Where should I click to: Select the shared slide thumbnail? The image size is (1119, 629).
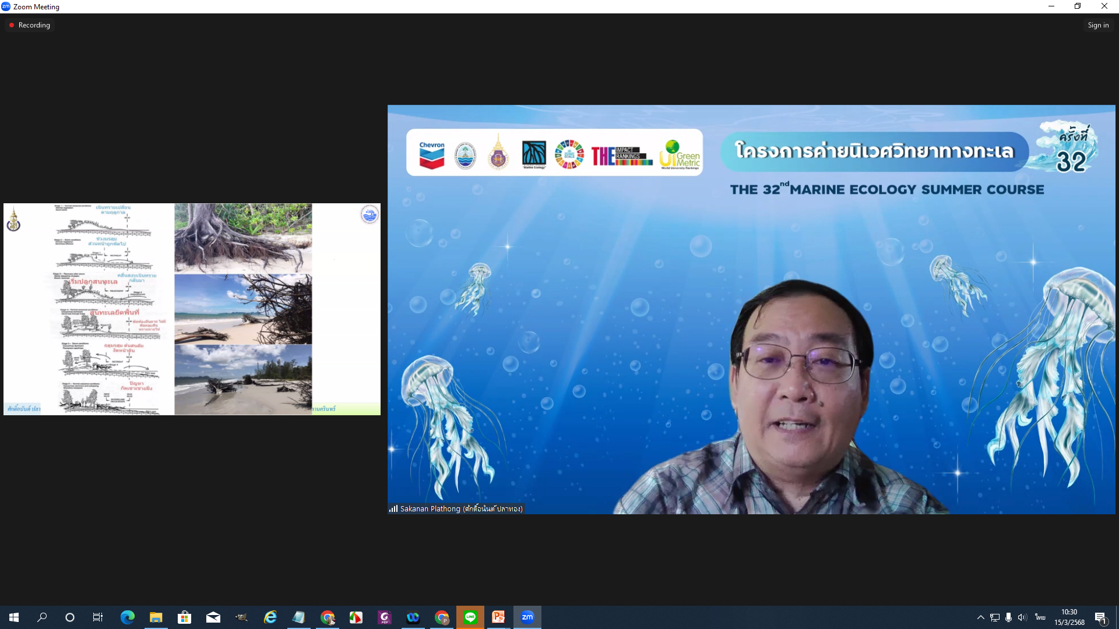click(192, 309)
